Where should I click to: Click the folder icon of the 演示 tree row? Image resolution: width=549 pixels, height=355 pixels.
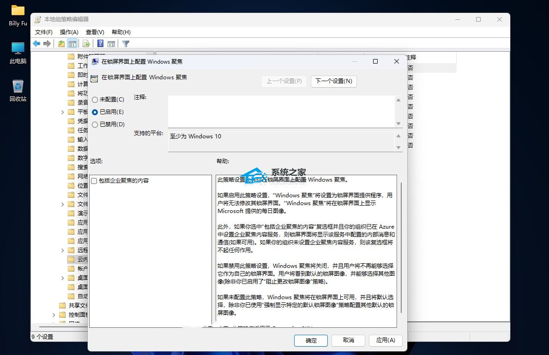[71, 213]
